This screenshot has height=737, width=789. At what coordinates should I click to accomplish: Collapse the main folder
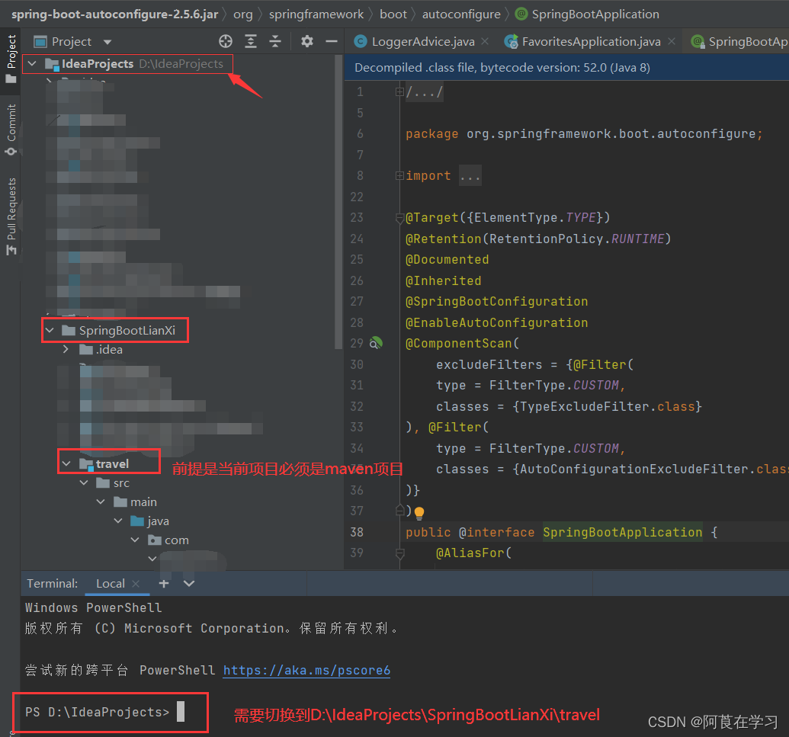(x=101, y=502)
